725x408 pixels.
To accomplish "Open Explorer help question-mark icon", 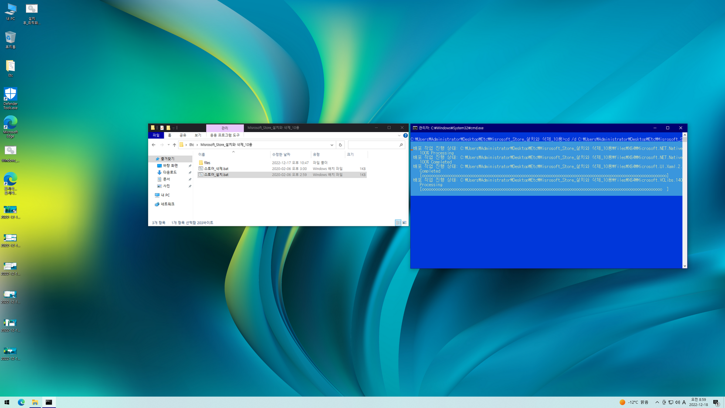I will coord(405,136).
